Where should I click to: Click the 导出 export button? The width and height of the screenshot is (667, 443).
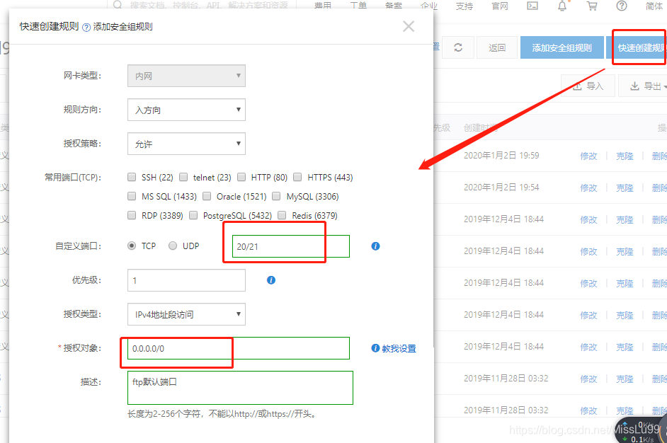(x=642, y=86)
